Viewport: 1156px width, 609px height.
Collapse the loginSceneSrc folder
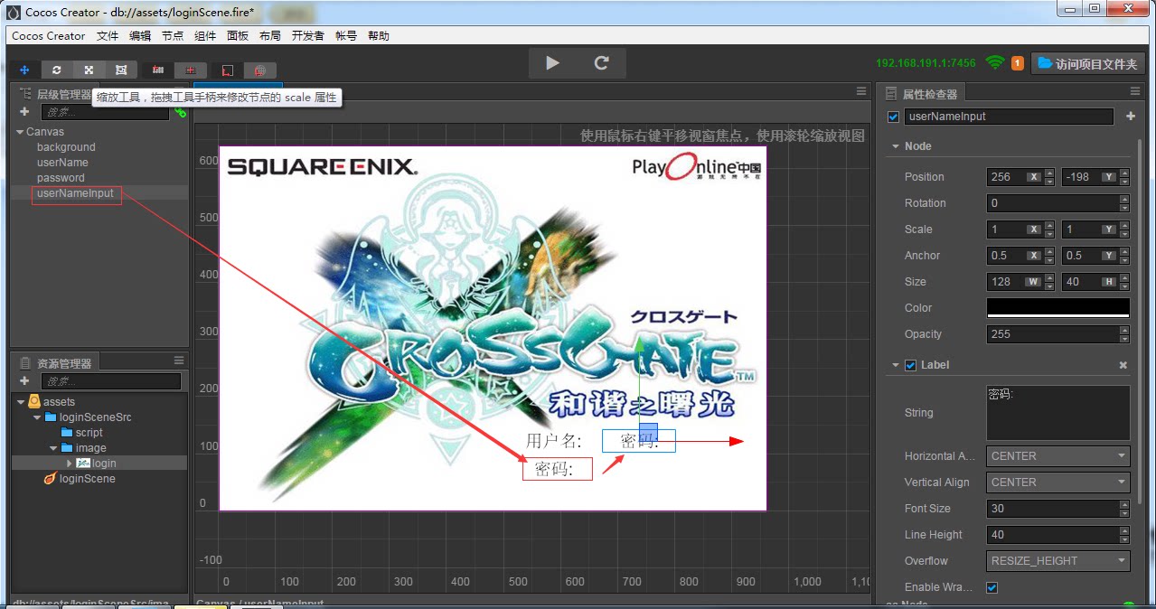tap(36, 417)
